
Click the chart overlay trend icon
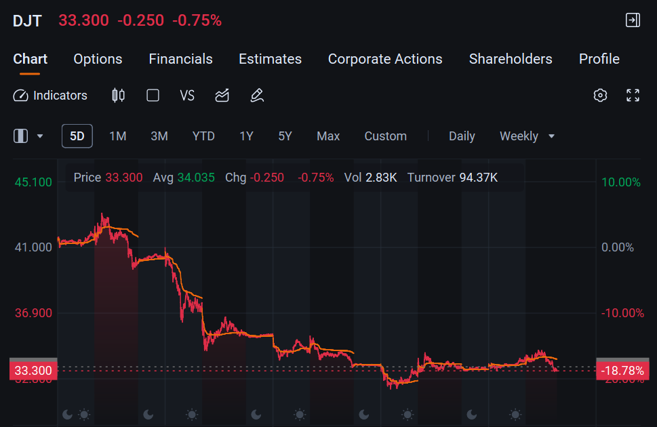[x=222, y=96]
